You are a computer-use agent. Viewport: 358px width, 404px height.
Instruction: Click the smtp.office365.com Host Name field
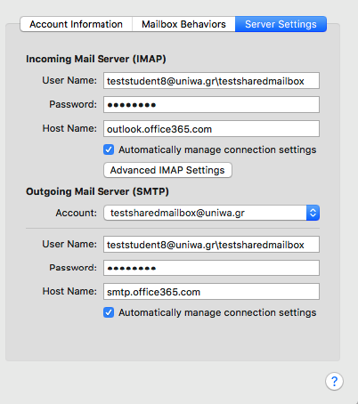[x=211, y=292]
